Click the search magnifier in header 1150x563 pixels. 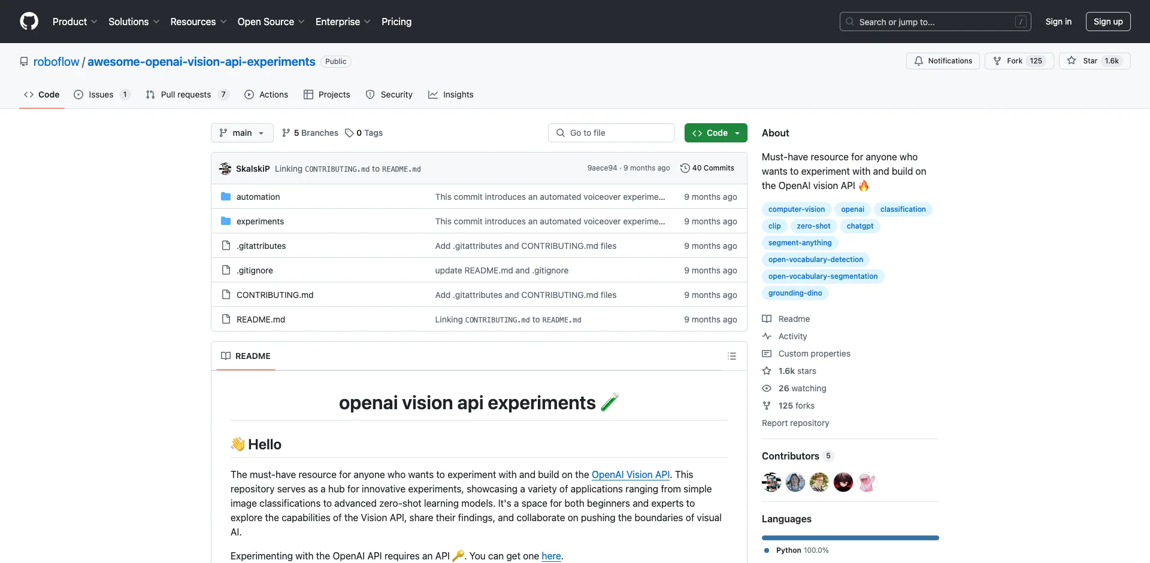[x=849, y=22]
